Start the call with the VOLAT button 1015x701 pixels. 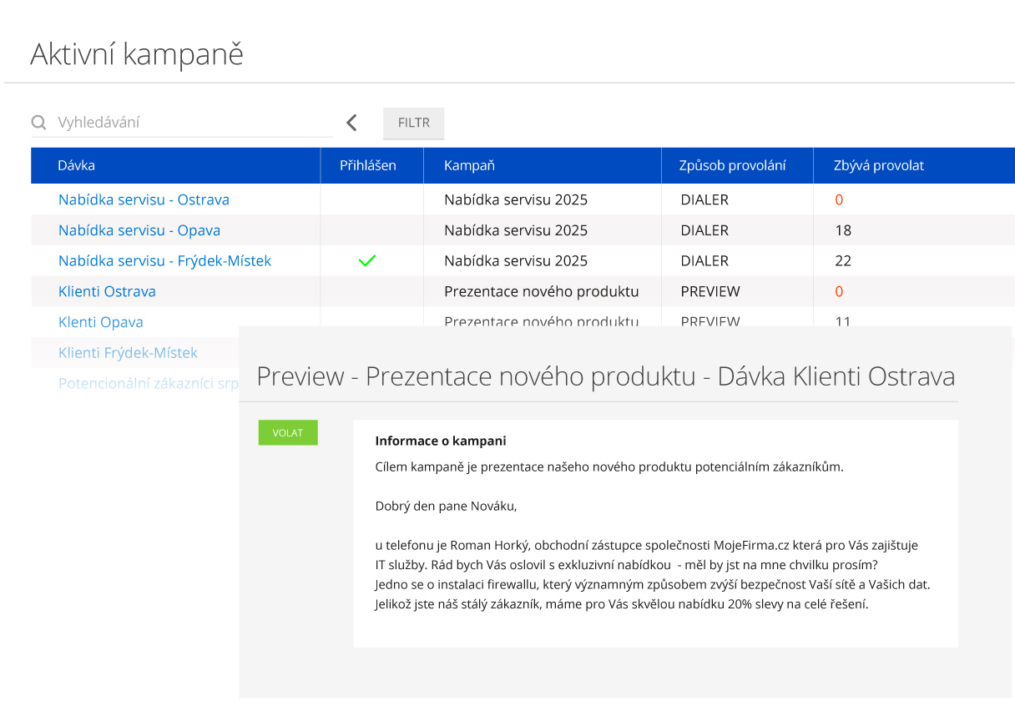point(287,432)
